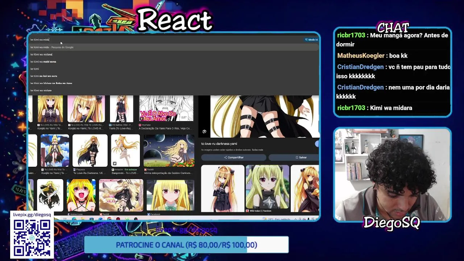The width and height of the screenshot is (464, 261).
Task: Select suggestion 'ler kimi no koi wo suru'
Action: [x=174, y=76]
